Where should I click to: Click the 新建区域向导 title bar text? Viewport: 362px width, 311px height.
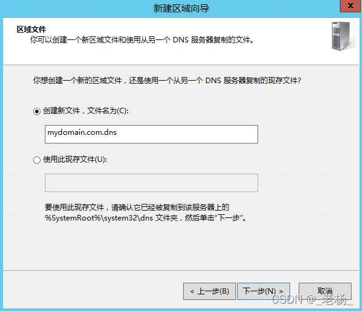click(181, 9)
